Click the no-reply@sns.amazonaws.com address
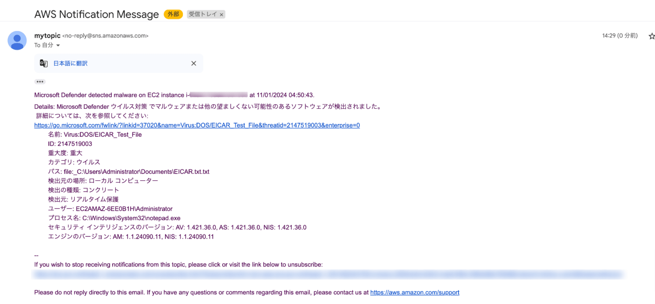The width and height of the screenshot is (655, 304). point(105,36)
